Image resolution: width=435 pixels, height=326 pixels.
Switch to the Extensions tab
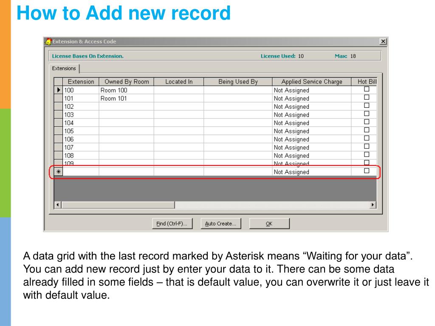[x=64, y=68]
